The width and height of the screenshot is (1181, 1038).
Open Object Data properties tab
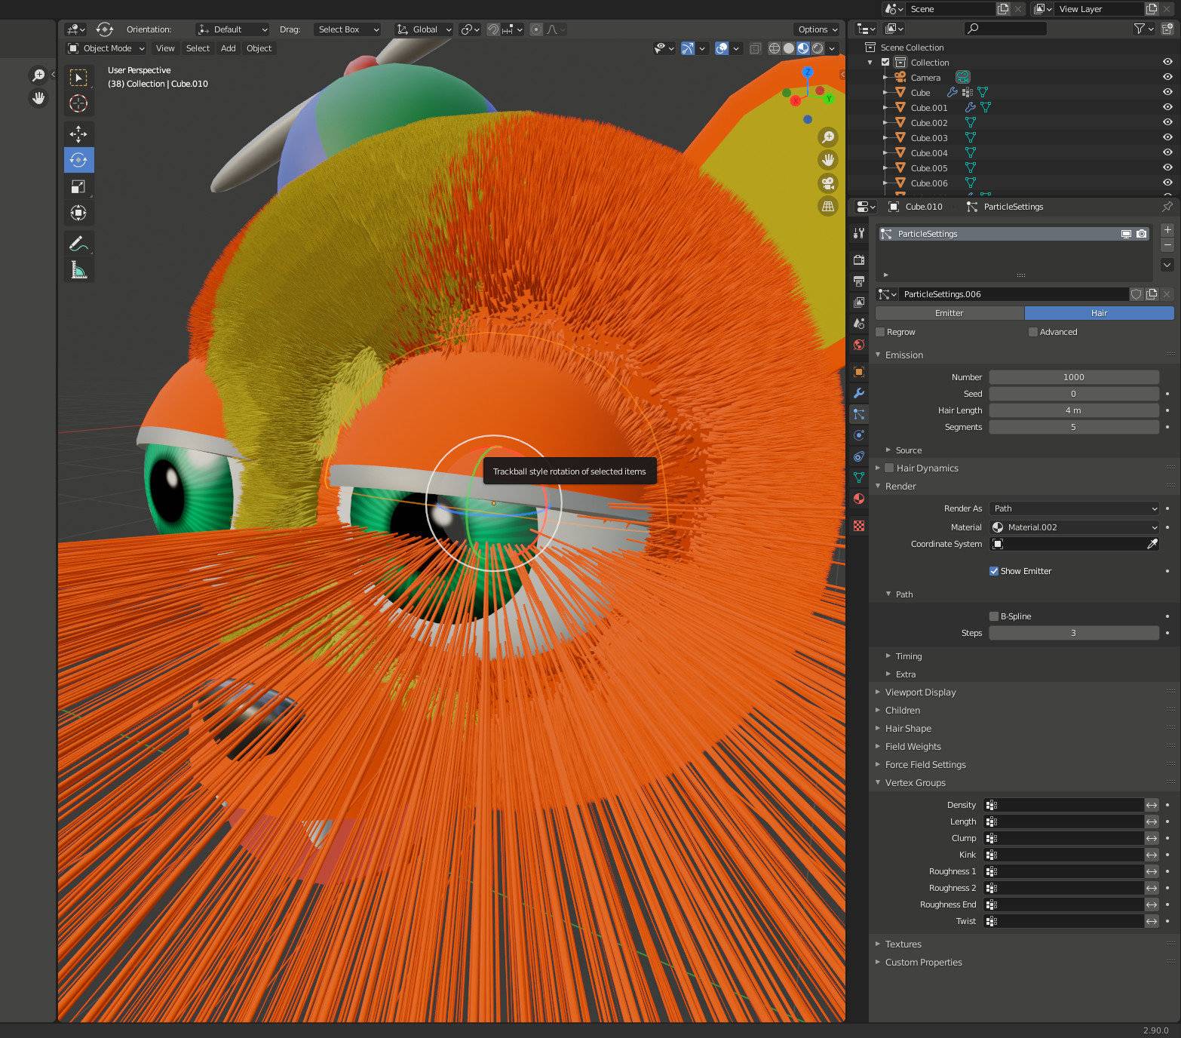(x=858, y=478)
